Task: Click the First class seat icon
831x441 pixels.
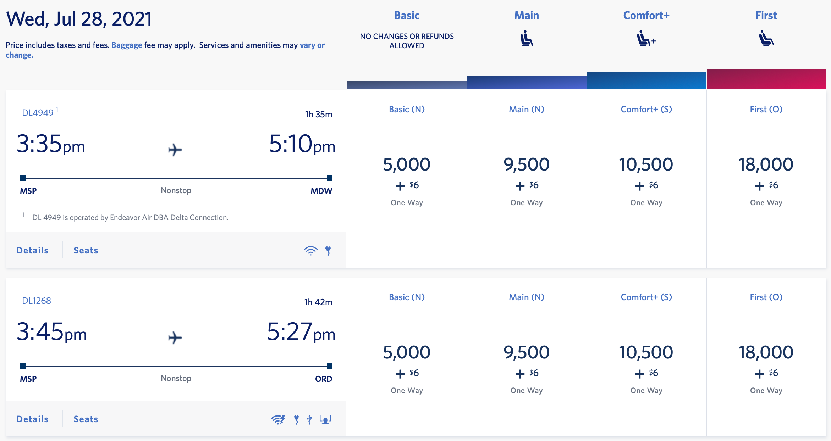Action: pyautogui.click(x=766, y=39)
